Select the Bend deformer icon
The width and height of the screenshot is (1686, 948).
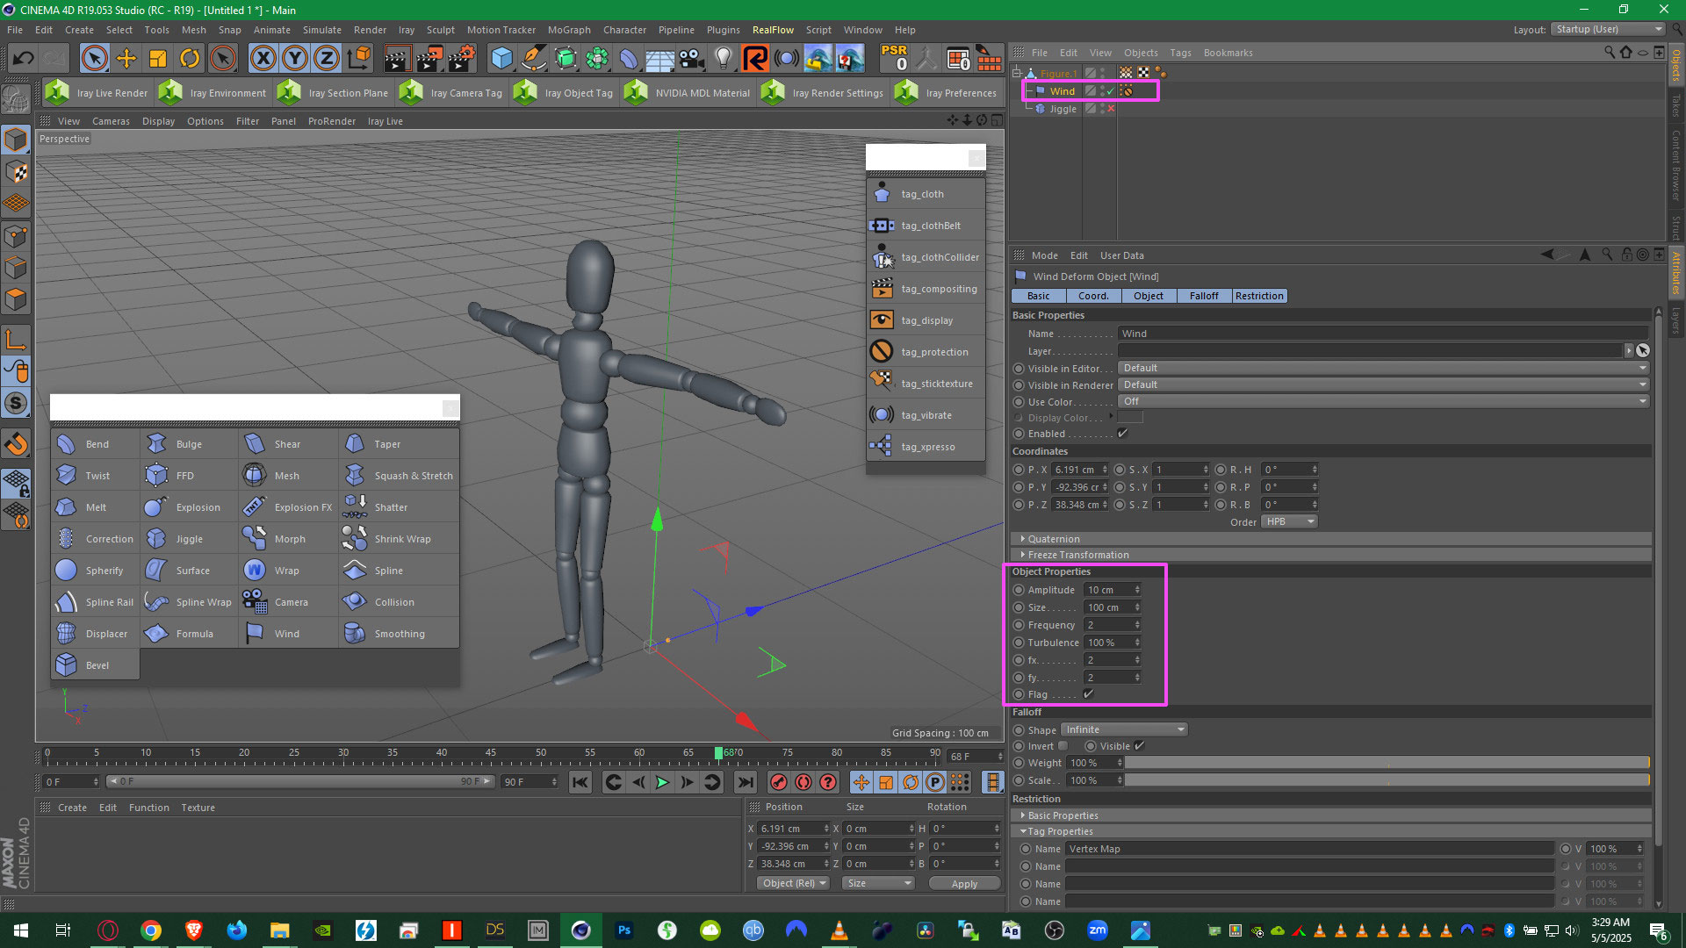coord(67,444)
